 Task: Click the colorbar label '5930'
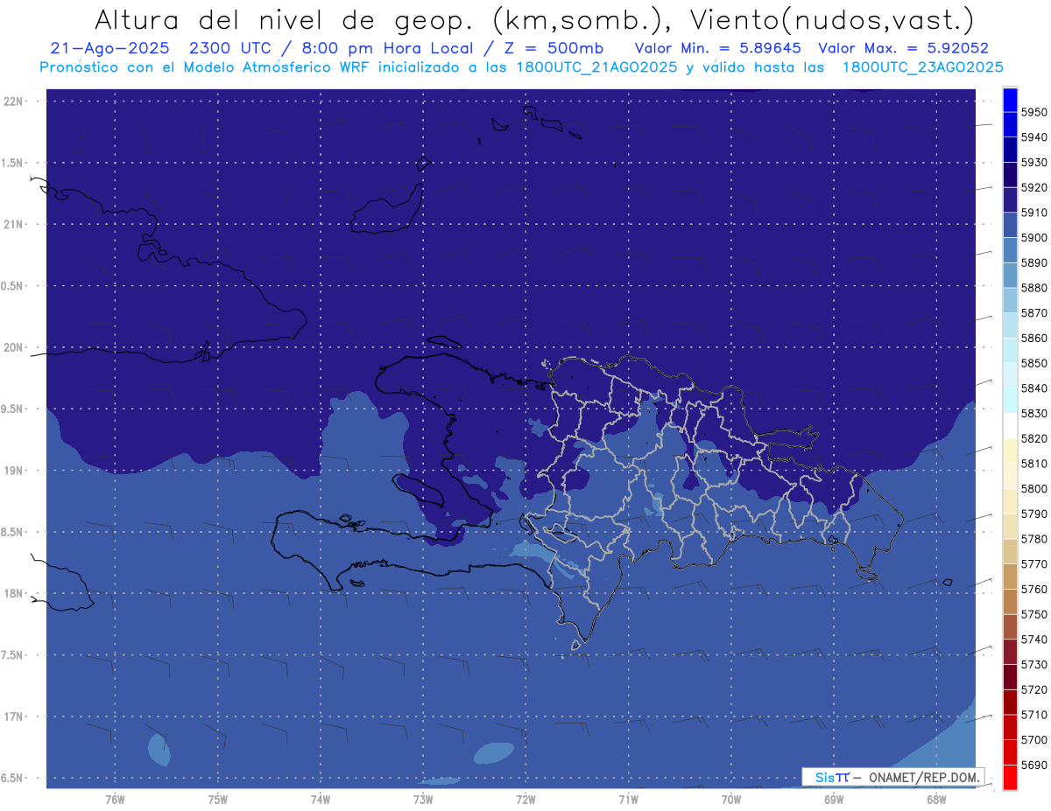point(1033,163)
